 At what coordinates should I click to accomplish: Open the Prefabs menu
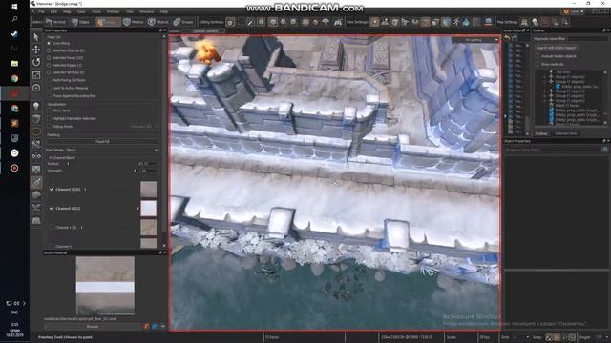pos(113,11)
